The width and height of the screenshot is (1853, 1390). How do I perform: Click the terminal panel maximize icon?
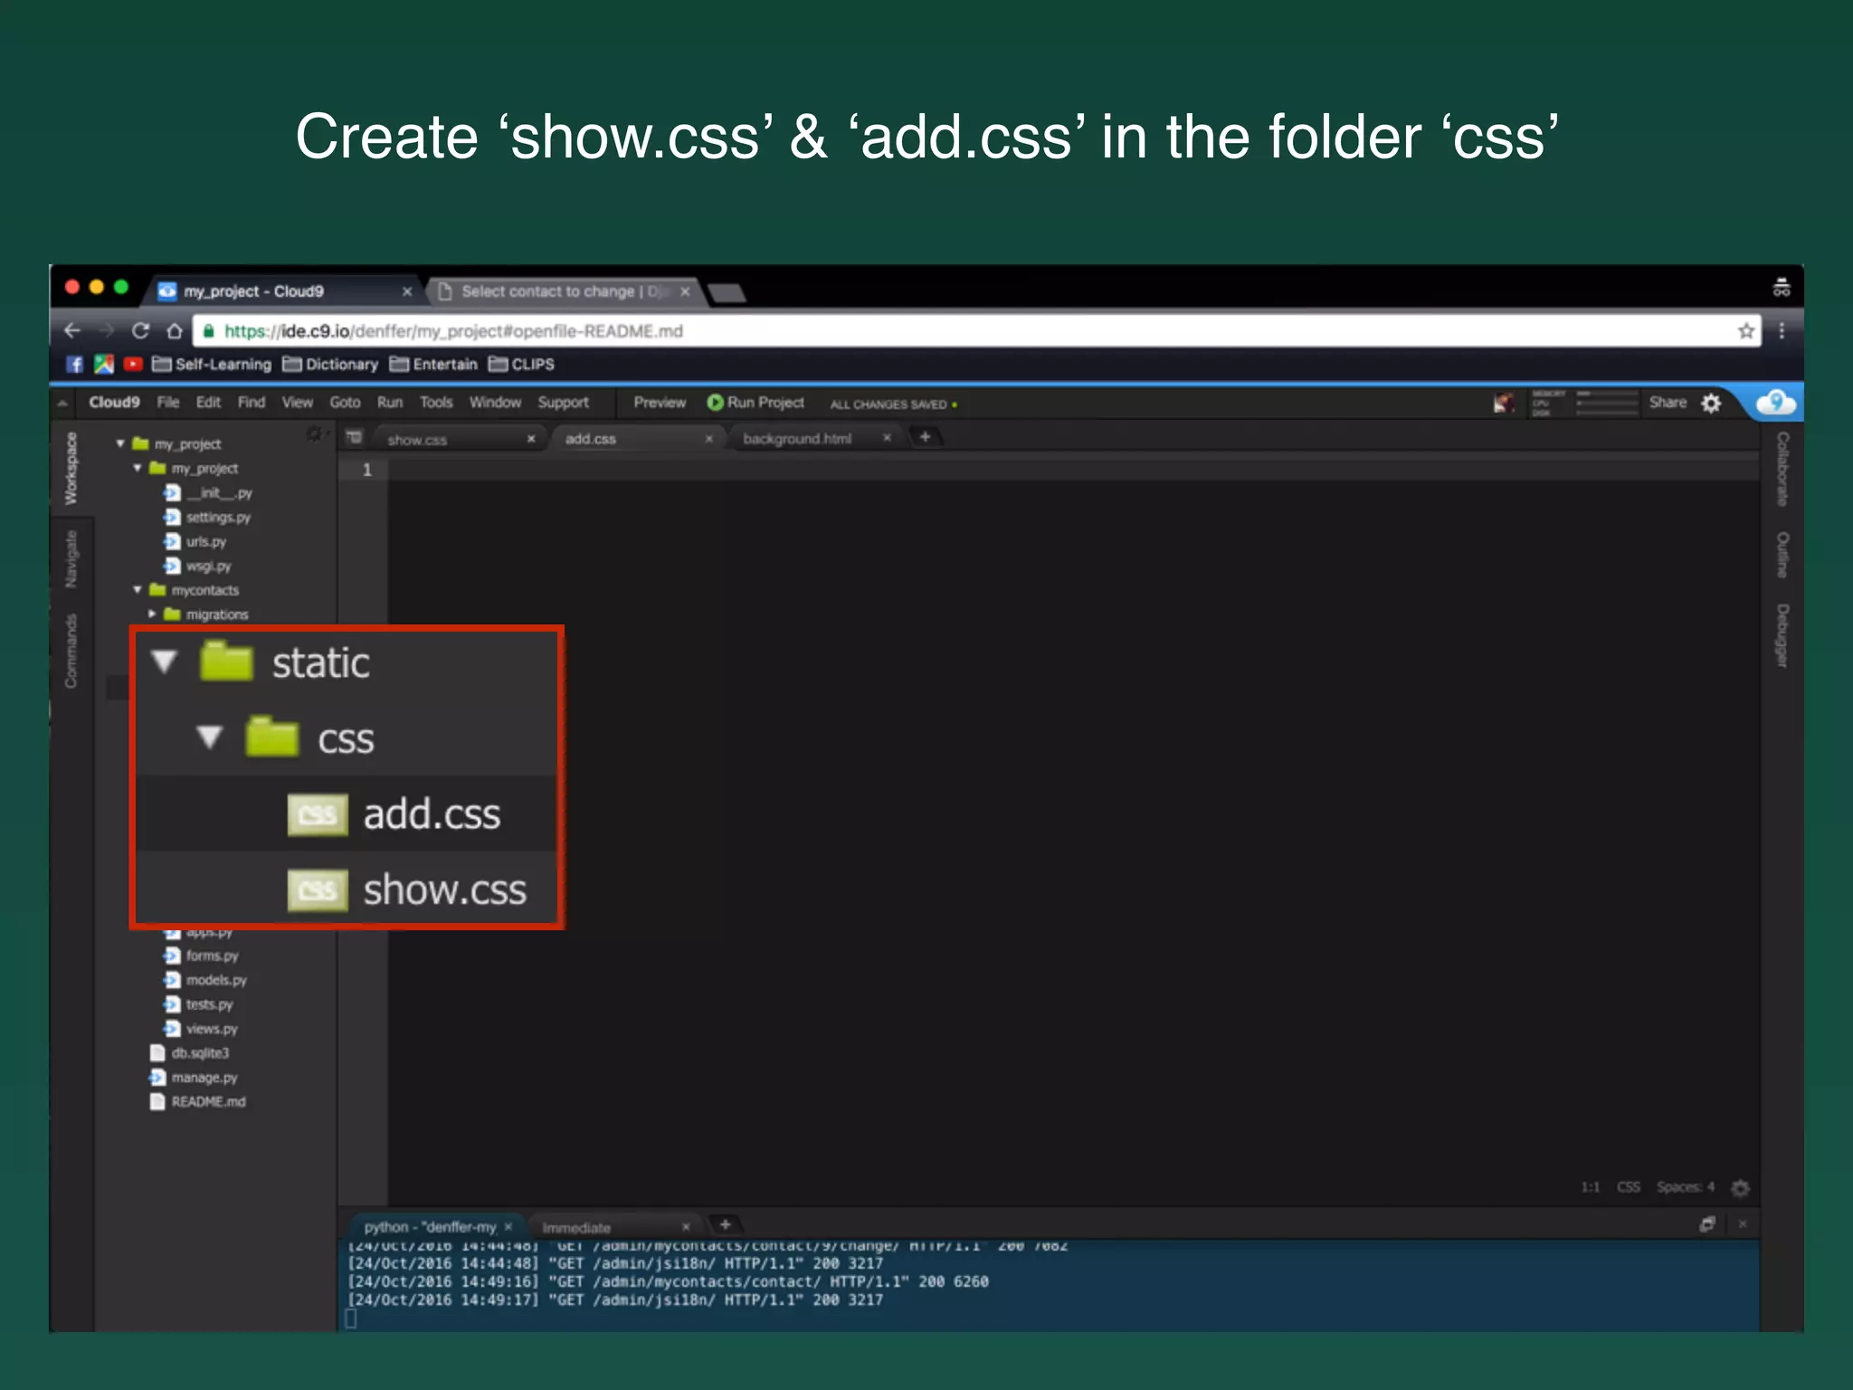1707,1224
